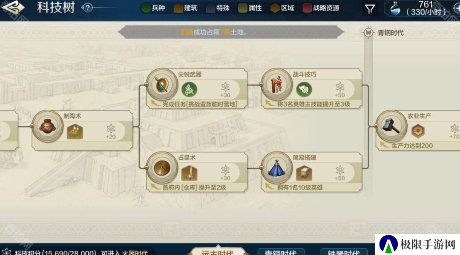Open the funnel filter icon
This screenshot has width=460, height=255.
(x=370, y=9)
